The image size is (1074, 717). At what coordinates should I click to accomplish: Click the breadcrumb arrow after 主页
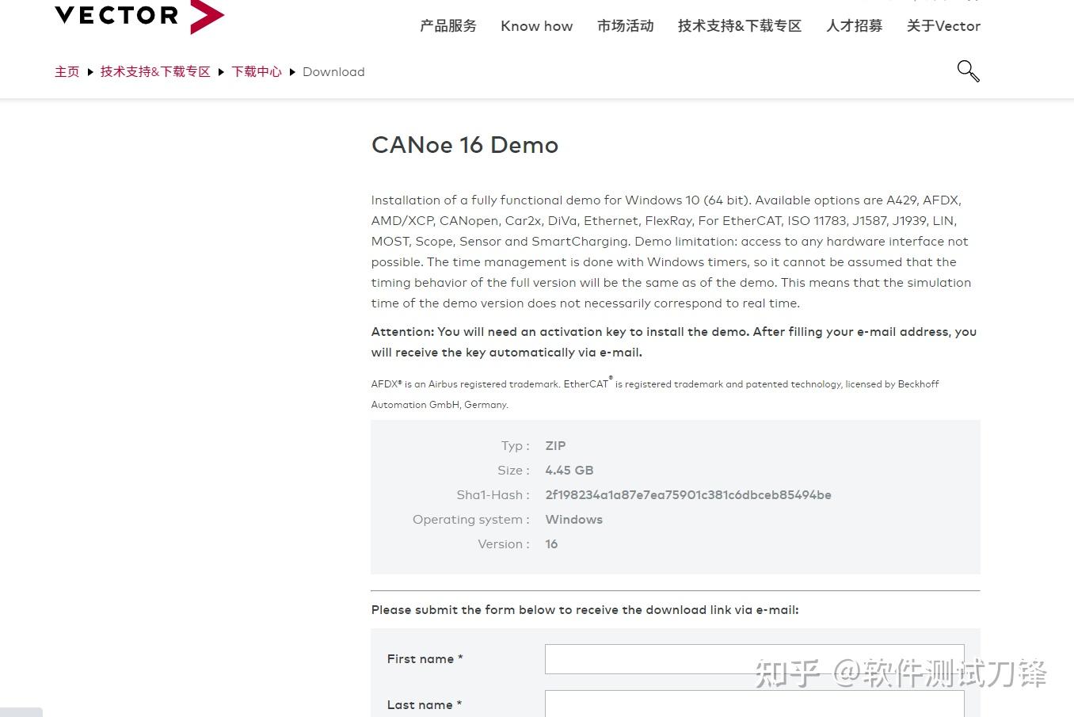89,71
